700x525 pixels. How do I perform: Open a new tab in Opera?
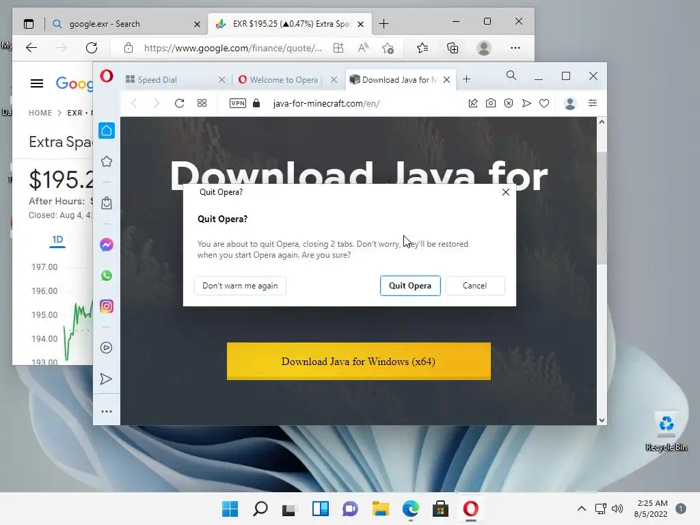[466, 79]
